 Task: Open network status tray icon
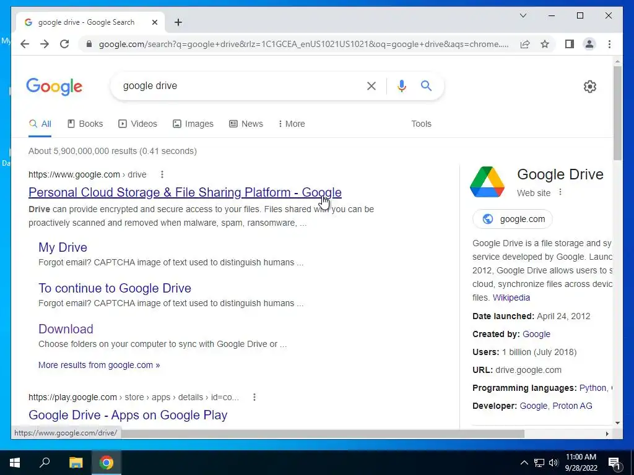[539, 463]
